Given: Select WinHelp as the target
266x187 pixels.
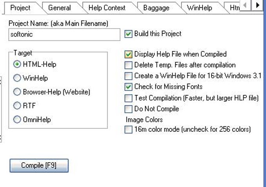Looking at the screenshot, I should (17, 78).
